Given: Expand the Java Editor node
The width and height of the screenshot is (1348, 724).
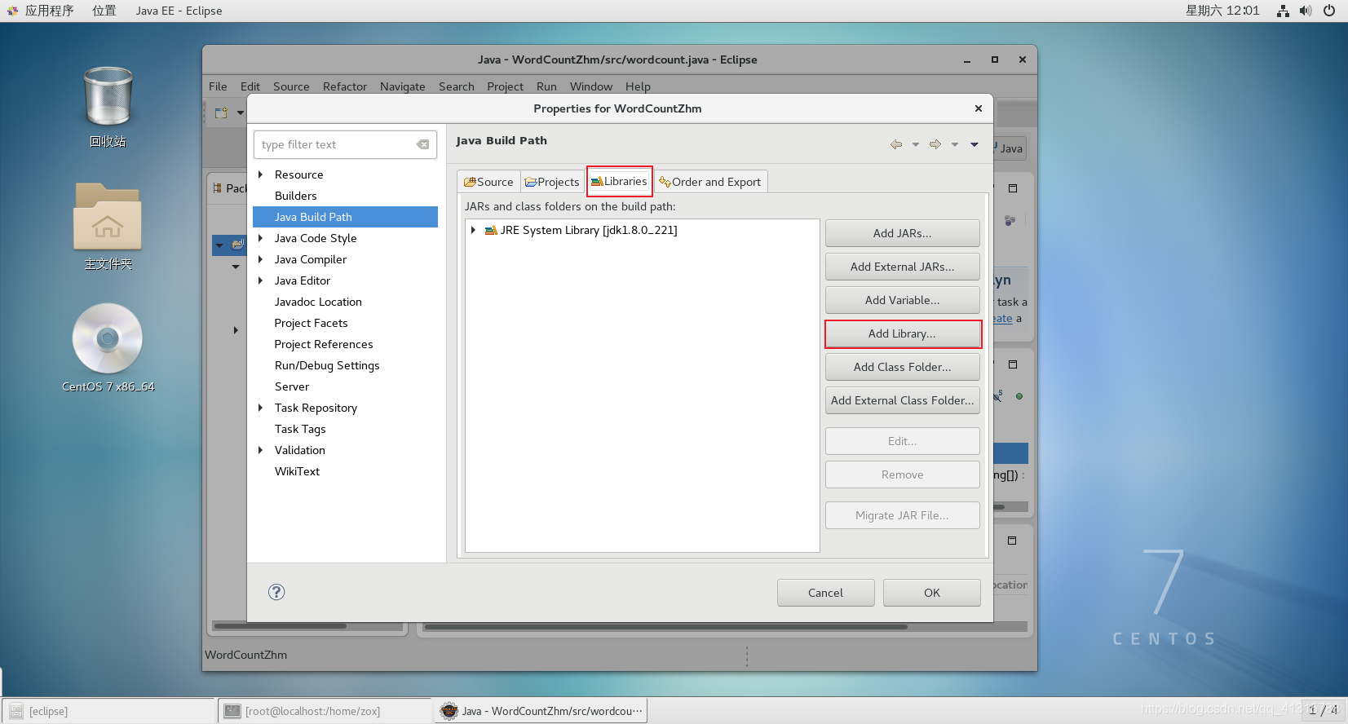Looking at the screenshot, I should coord(260,280).
